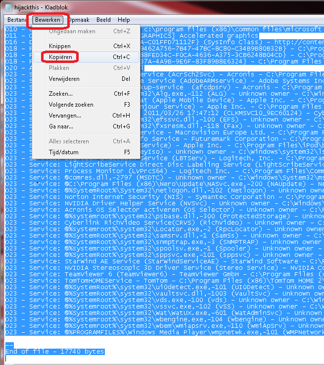Click the NVIDIA Driver Helper Service line

tap(164, 203)
